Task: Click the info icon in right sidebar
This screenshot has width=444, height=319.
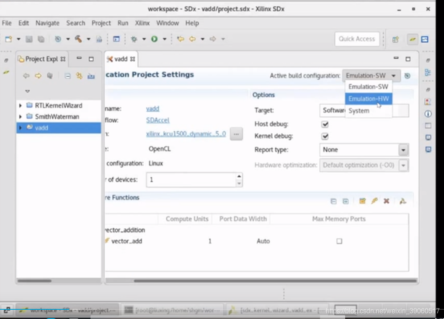Action: pos(428,114)
